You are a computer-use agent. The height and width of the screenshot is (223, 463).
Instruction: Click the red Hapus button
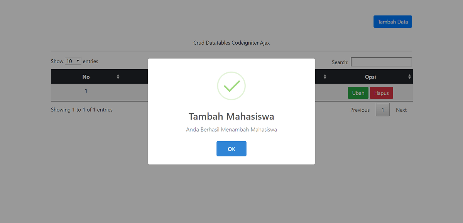[x=381, y=93]
